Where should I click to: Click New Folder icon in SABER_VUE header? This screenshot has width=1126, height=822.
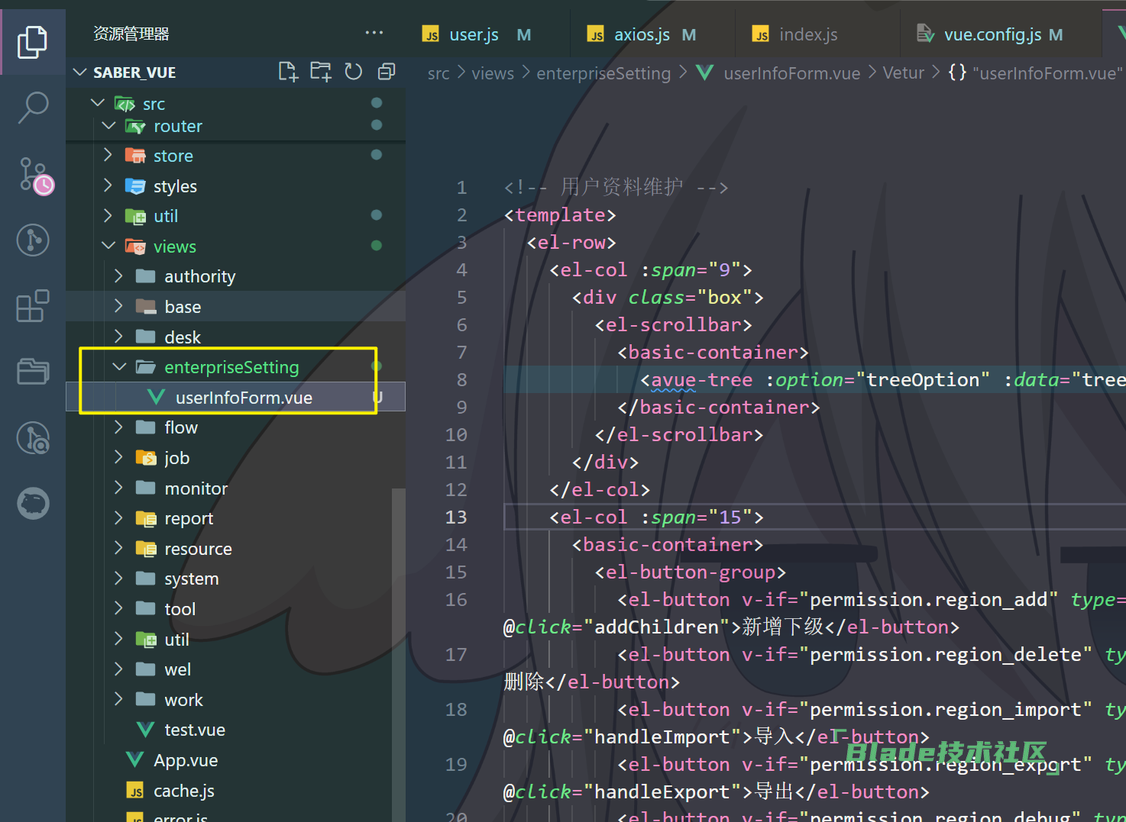pyautogui.click(x=321, y=73)
